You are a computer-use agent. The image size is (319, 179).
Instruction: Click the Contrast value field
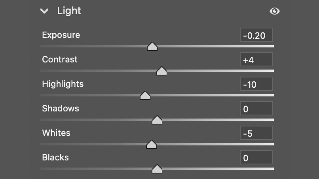point(256,59)
